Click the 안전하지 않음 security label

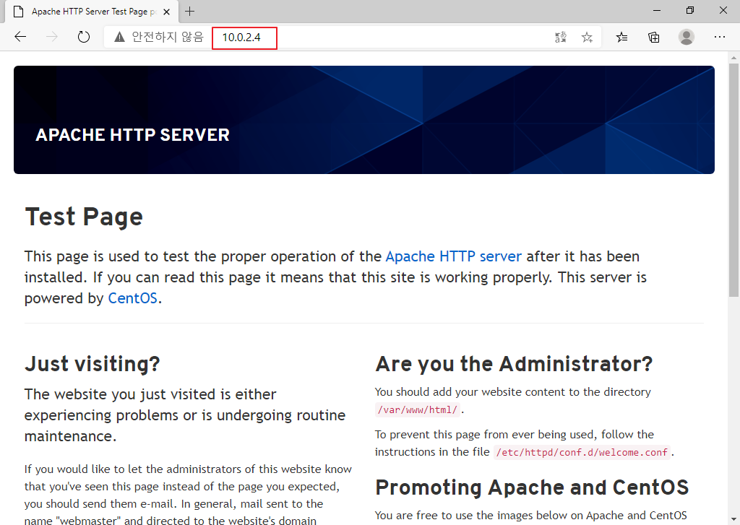[167, 37]
